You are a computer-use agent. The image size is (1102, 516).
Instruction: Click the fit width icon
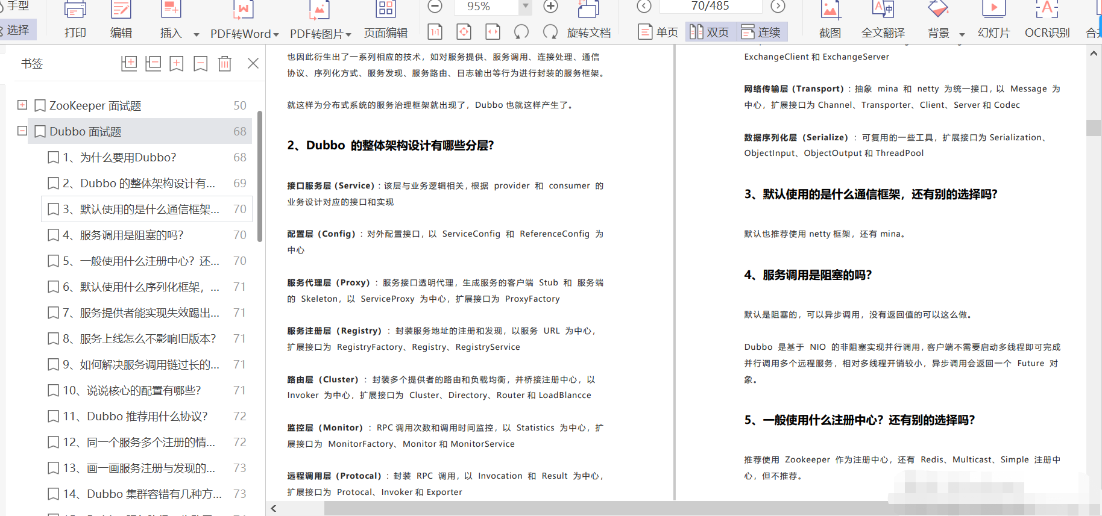[x=493, y=32]
